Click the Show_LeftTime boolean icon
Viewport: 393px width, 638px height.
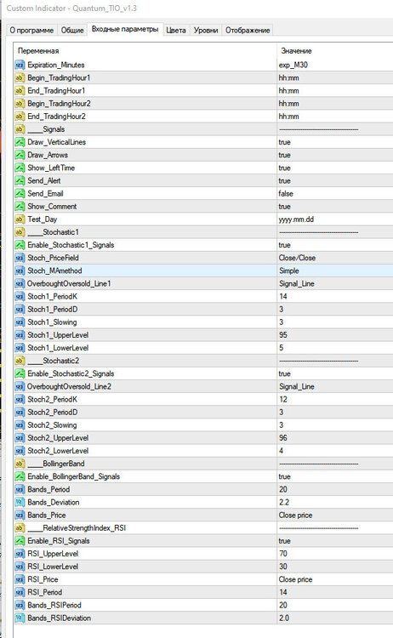point(20,168)
